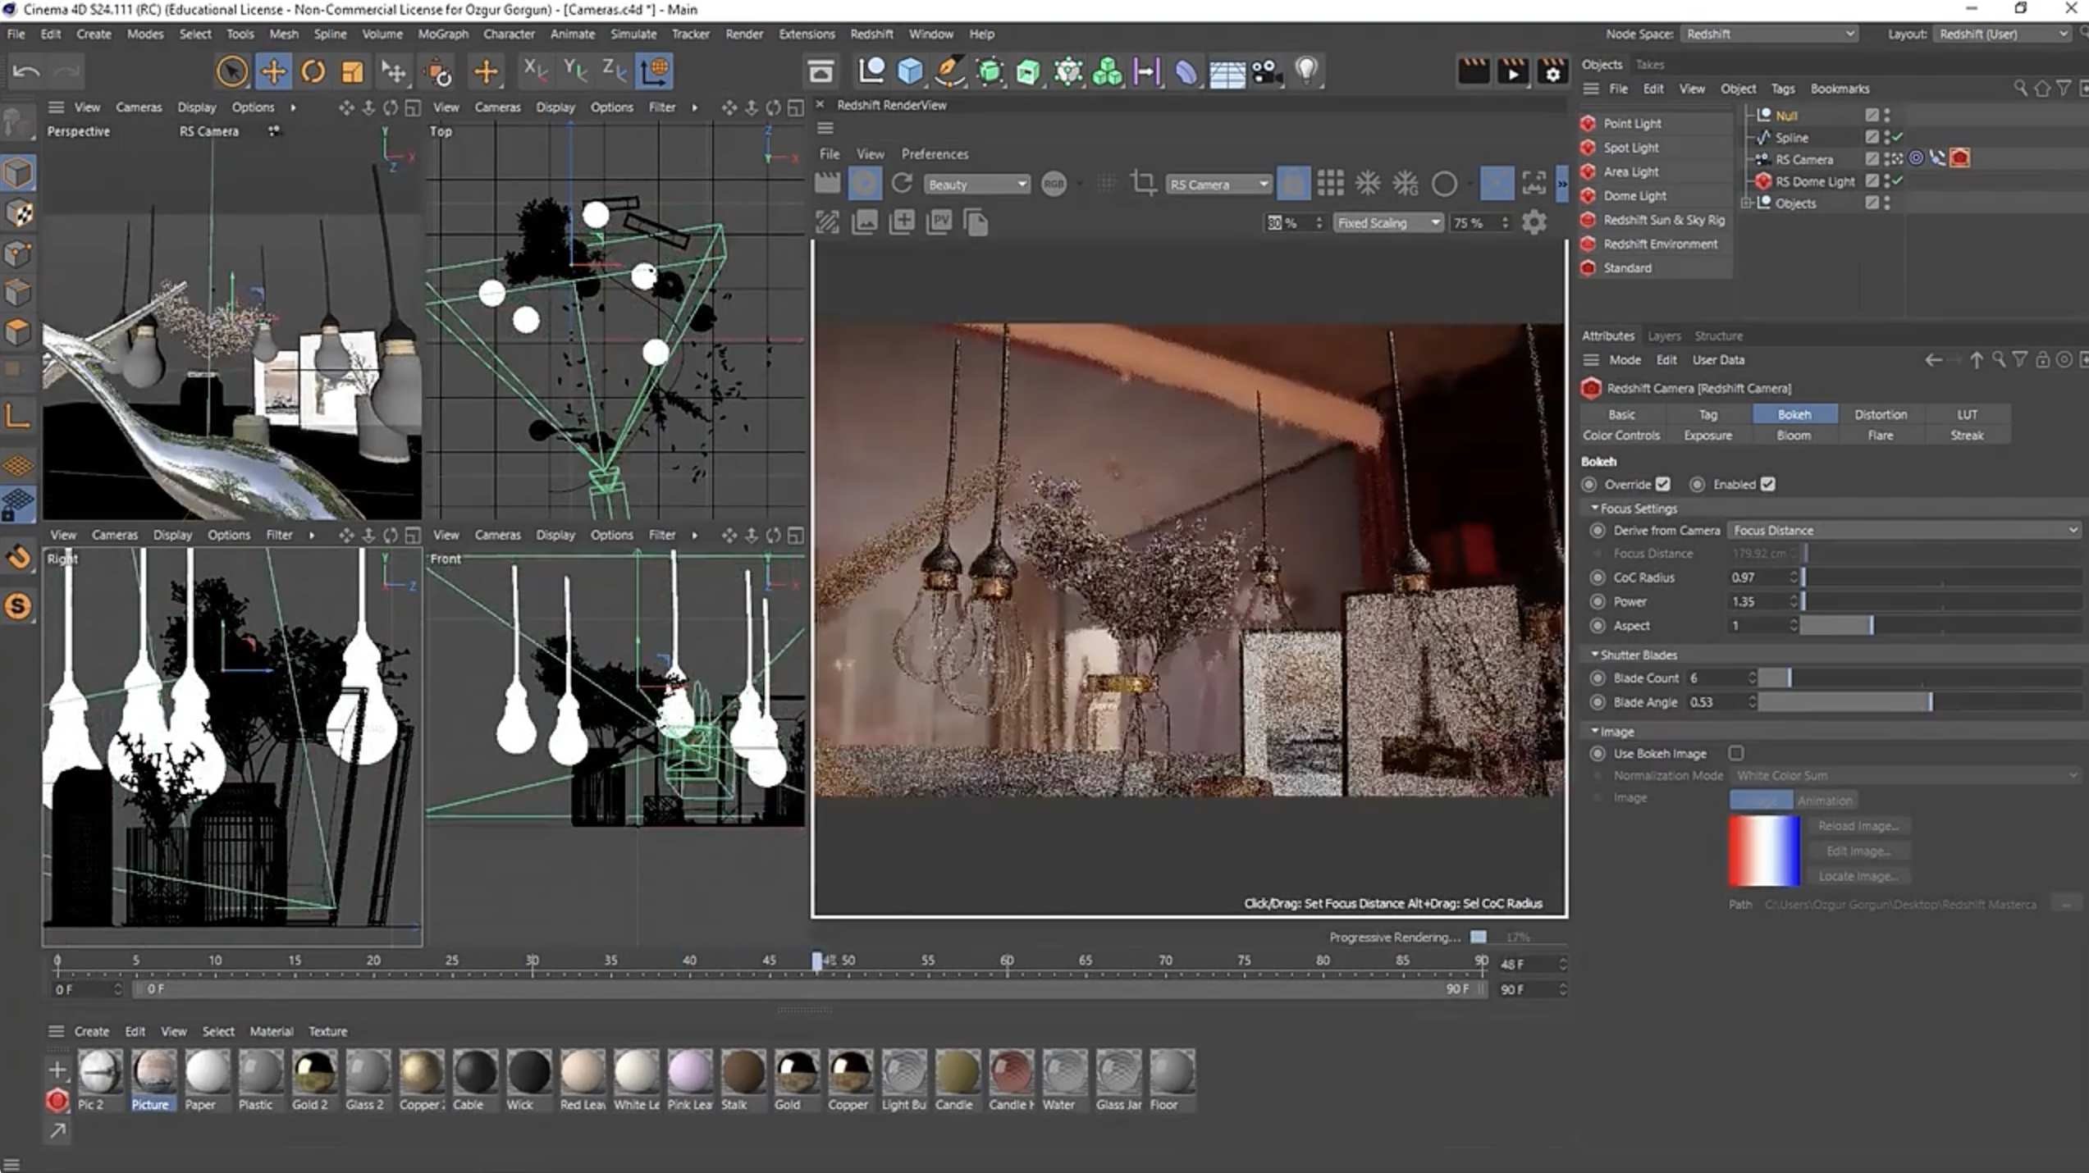Select the Rotate tool in main toolbar
The image size is (2089, 1173).
(x=313, y=71)
